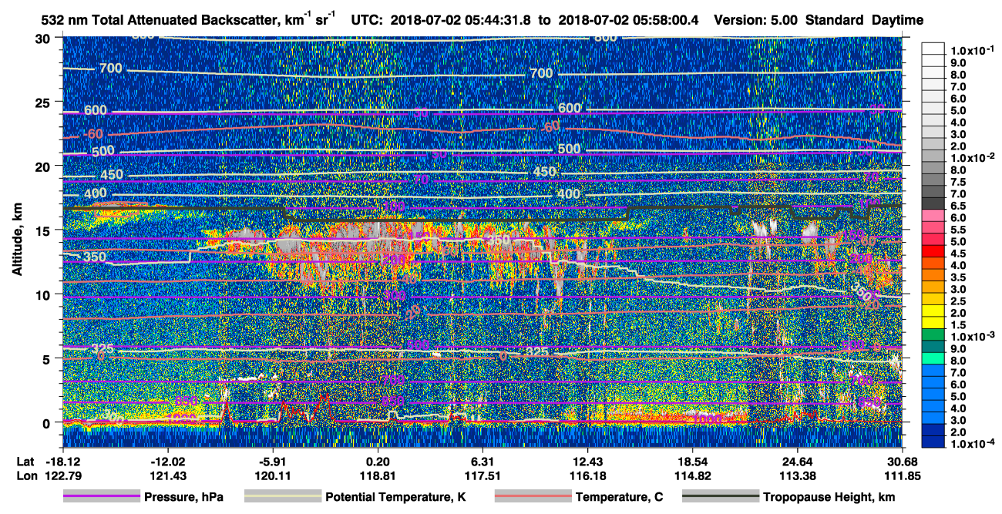1002x514 pixels.
Task: Click the "Potential Temperature, K" legend label
Action: (396, 498)
